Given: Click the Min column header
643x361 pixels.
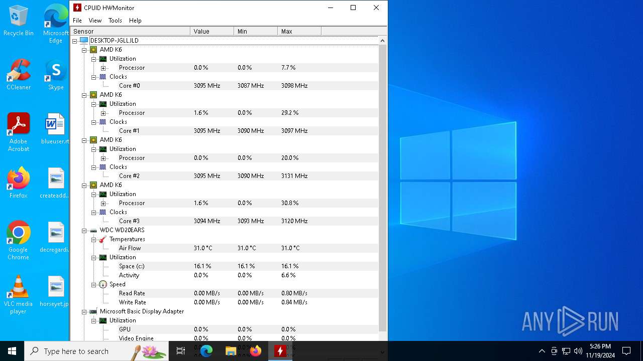Looking at the screenshot, I should [256, 31].
